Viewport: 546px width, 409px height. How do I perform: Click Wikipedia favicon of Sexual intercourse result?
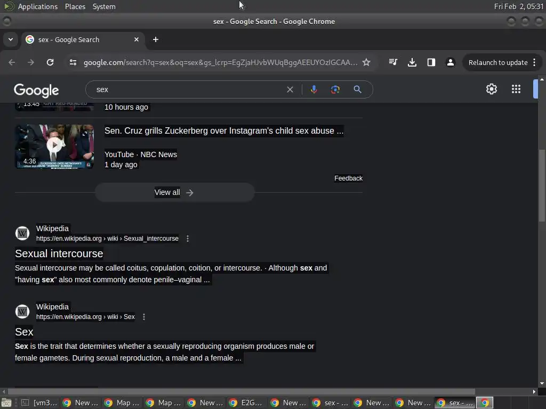(22, 233)
